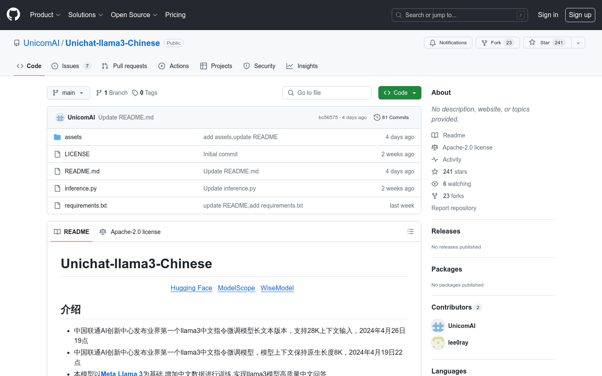Image resolution: width=602 pixels, height=376 pixels.
Task: Open the WiseModel link
Action: click(277, 288)
